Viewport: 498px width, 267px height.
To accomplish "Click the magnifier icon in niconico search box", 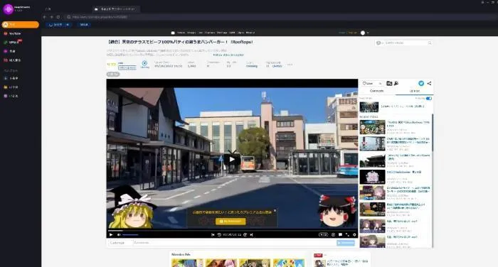I will (430, 43).
